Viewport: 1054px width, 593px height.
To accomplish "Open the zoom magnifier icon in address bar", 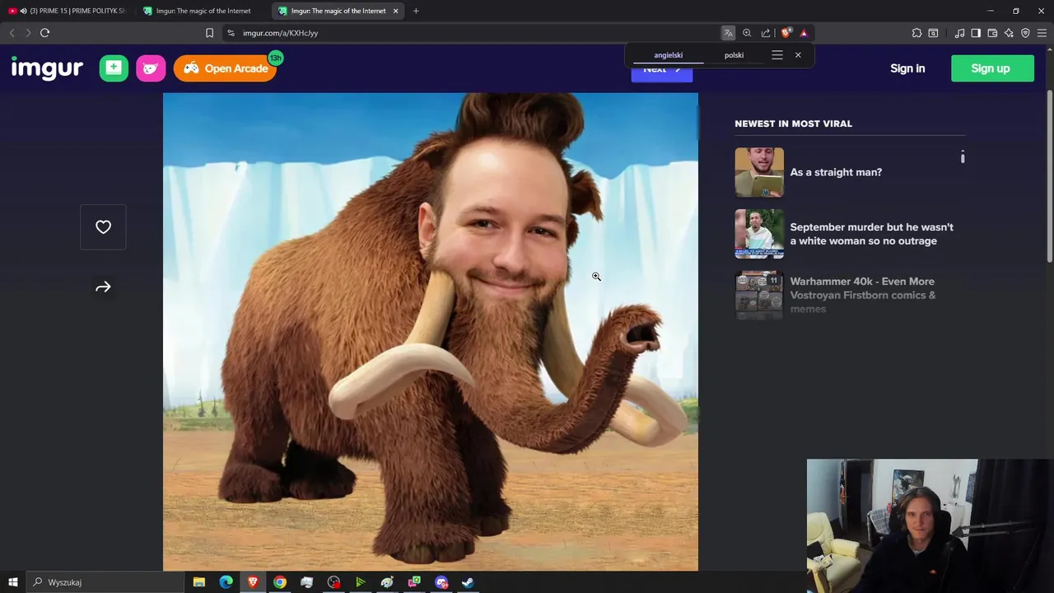I will 747,33.
